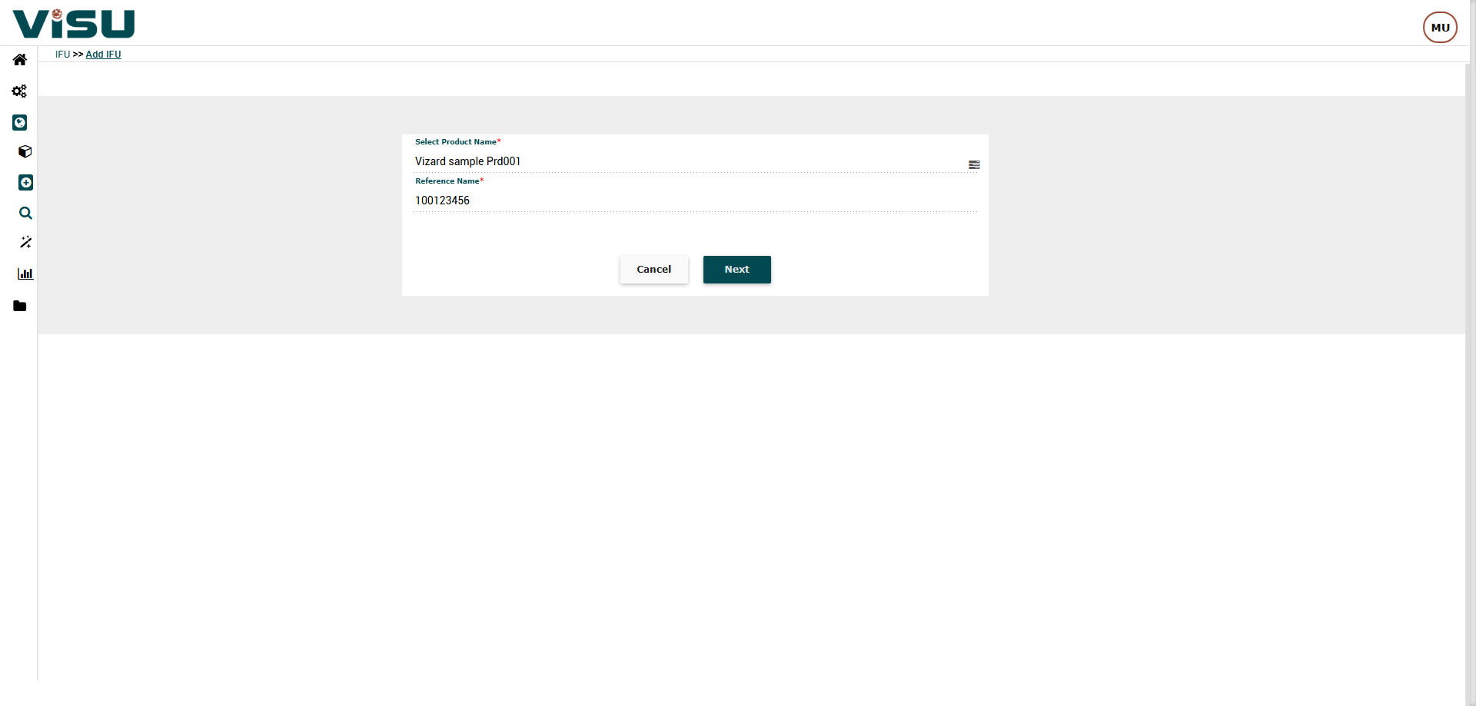
Task: Open the MU user profile avatar
Action: [x=1440, y=28]
